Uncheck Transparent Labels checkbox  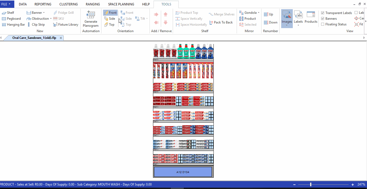[323, 13]
